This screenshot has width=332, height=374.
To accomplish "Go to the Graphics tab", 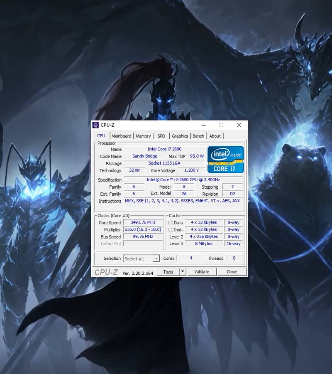I will tap(180, 136).
